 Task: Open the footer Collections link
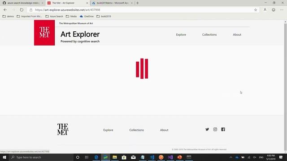[x=136, y=130]
